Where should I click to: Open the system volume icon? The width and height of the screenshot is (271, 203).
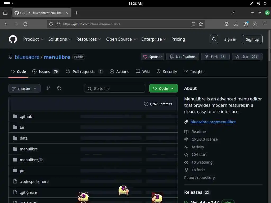(258, 3)
